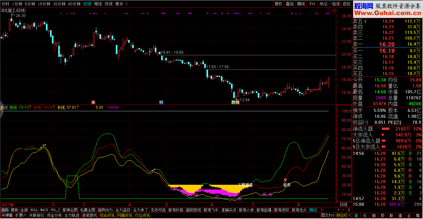Image resolution: width=423 pixels, height=219 pixels.
Task: Click the 财 marker under the price chart
Action: pyautogui.click(x=161, y=102)
